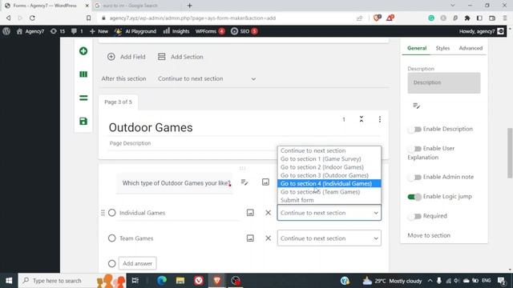
Task: Open Microsoft Edge from taskbar
Action: (x=162, y=281)
